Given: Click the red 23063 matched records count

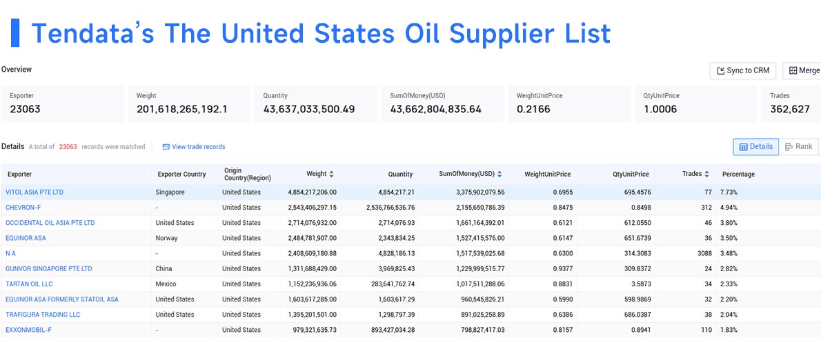Looking at the screenshot, I should (68, 147).
